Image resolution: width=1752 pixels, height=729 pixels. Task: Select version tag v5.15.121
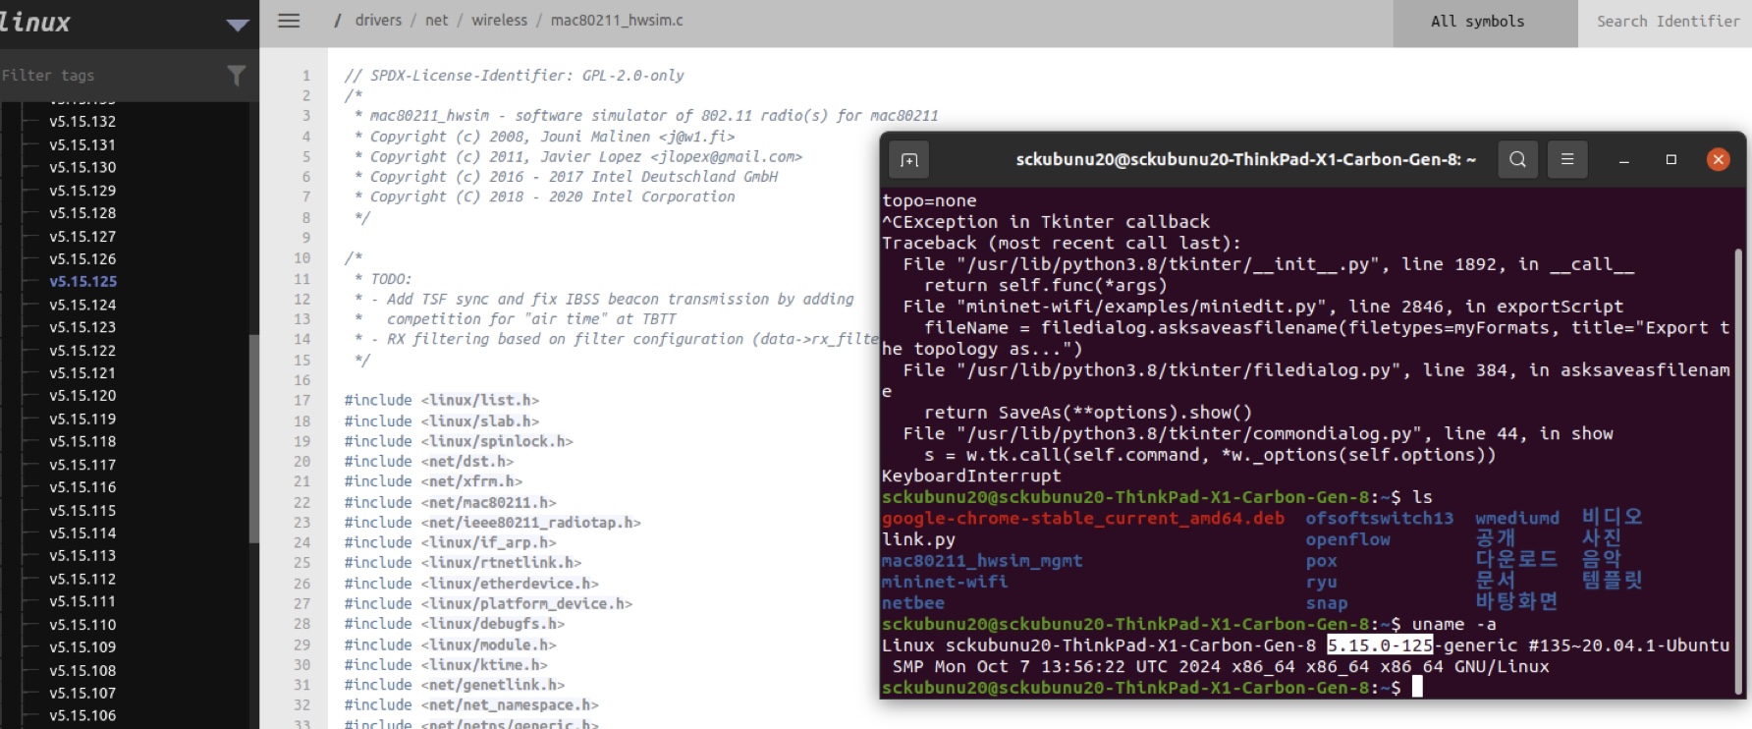coord(82,372)
